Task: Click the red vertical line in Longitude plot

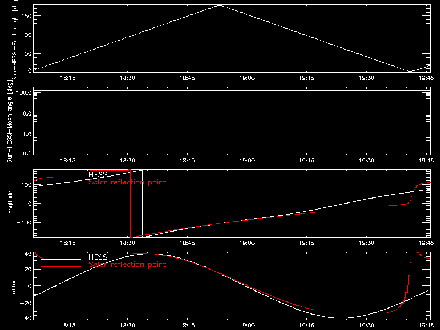Action: pos(131,204)
